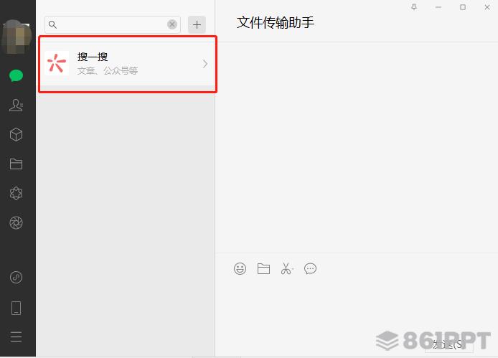Open Moments aperture icon in sidebar

(x=16, y=222)
